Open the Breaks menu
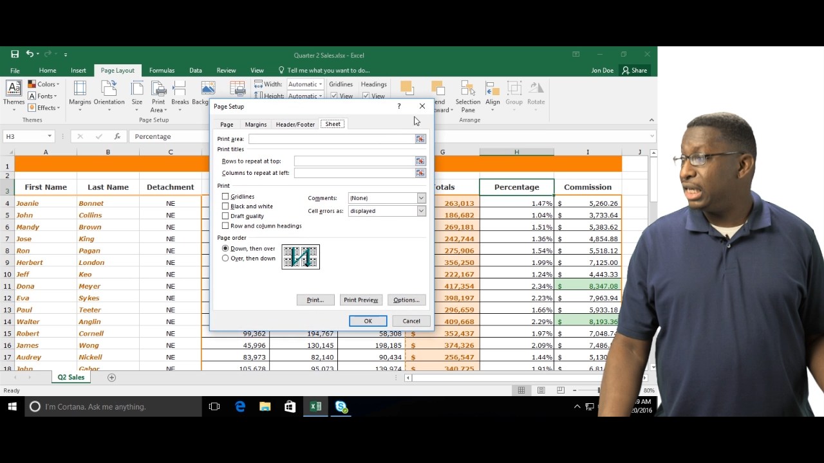 point(180,94)
